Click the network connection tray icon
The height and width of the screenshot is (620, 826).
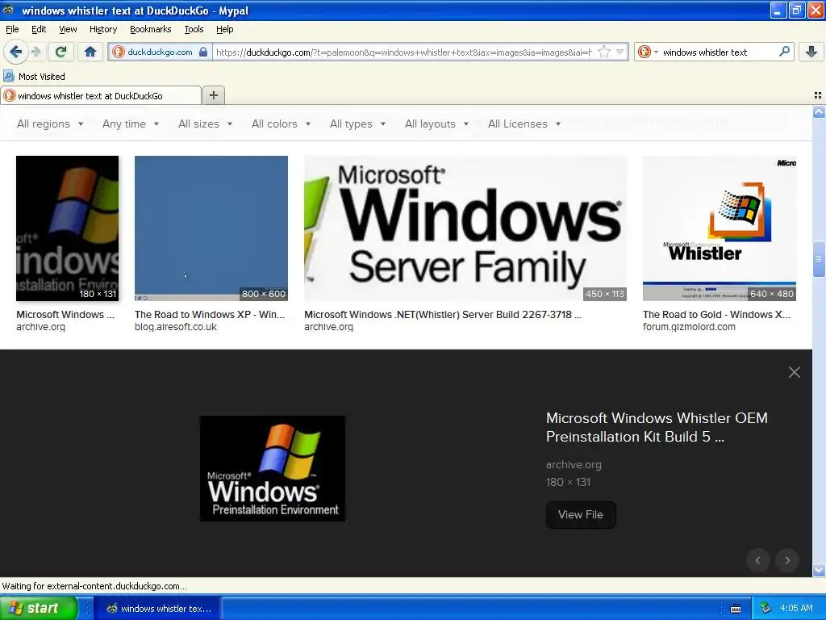pyautogui.click(x=766, y=608)
